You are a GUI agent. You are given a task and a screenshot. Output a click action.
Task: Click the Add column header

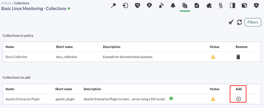click(239, 89)
